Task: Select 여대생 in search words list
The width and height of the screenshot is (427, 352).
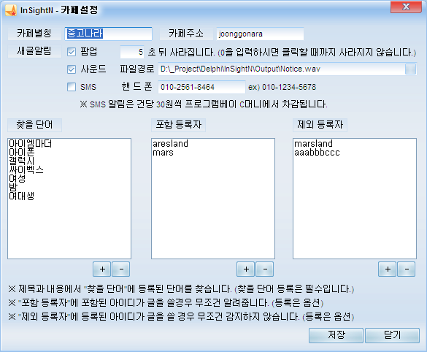Action: [22, 196]
